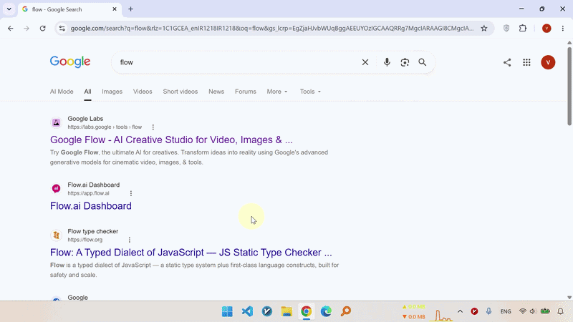Reload the current page
The width and height of the screenshot is (573, 322).
43,28
